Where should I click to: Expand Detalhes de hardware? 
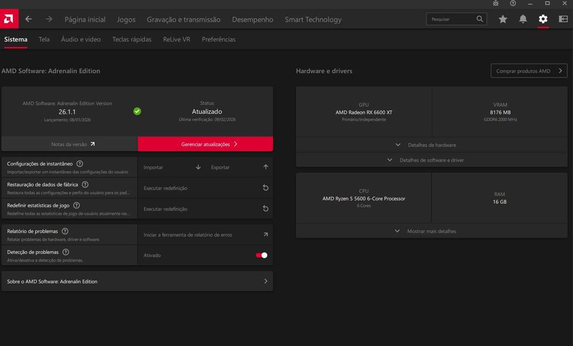click(431, 145)
